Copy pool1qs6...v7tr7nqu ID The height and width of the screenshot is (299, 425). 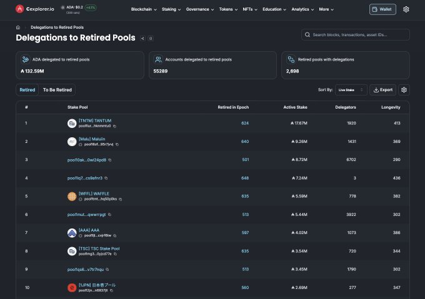107,269
